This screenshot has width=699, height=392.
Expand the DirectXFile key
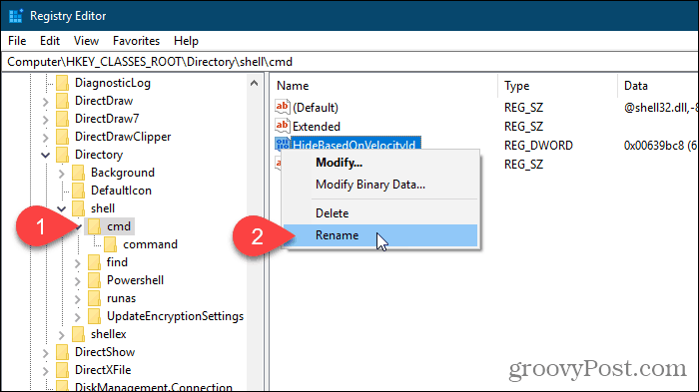pyautogui.click(x=46, y=371)
